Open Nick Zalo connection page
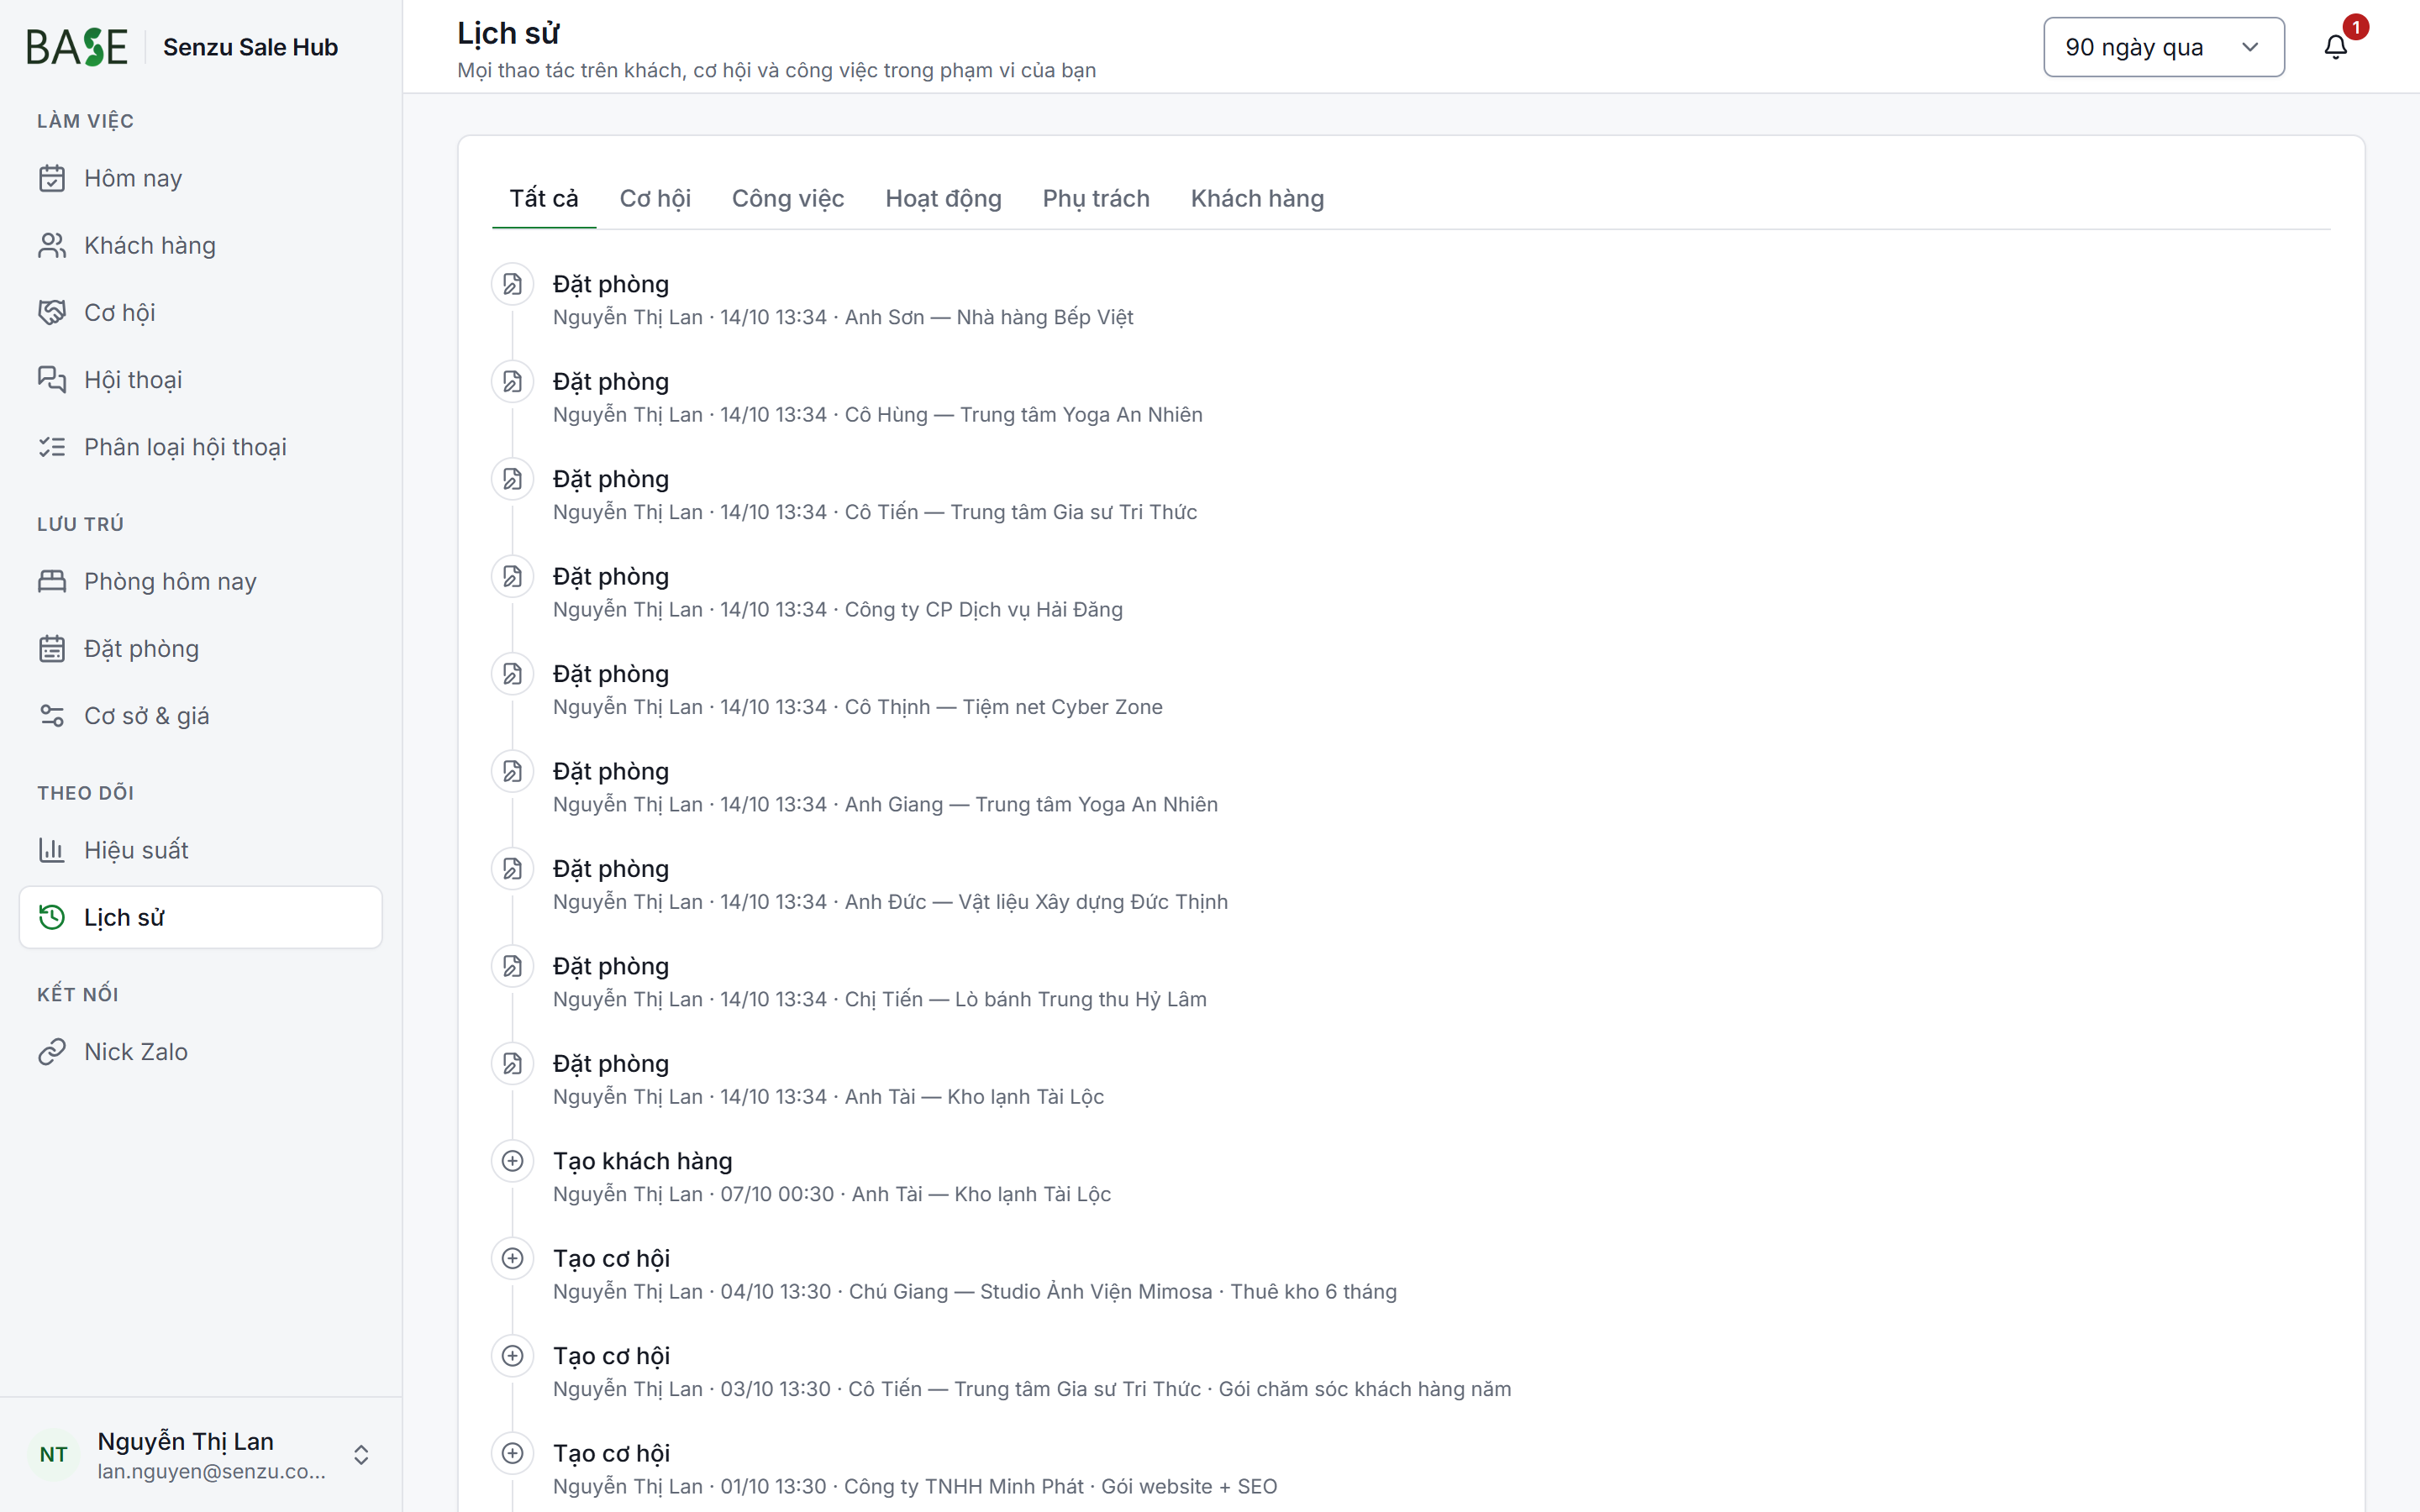Screen dimensions: 2420x1512 [x=200, y=1051]
